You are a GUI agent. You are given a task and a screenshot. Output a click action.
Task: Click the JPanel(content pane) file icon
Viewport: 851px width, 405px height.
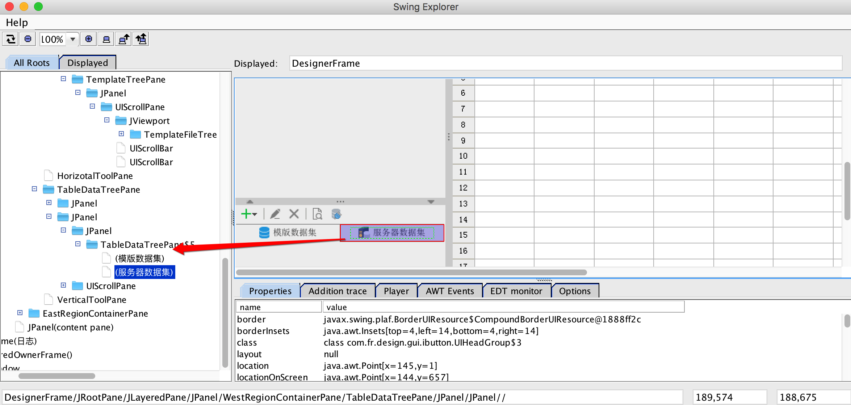20,327
